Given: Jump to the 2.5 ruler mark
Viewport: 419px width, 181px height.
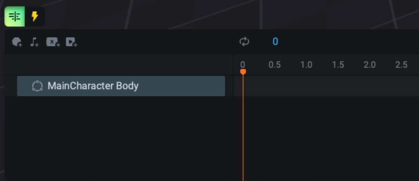Looking at the screenshot, I should (x=401, y=65).
